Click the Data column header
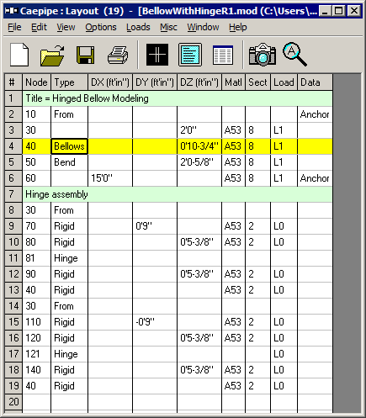Viewport: 366px width, 418px height. (315, 82)
